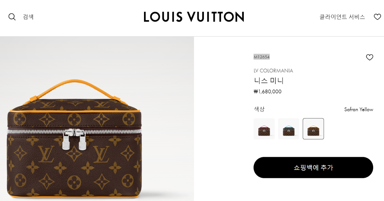Open 클라이언트 서비스 menu
This screenshot has height=201, width=384.
point(342,17)
